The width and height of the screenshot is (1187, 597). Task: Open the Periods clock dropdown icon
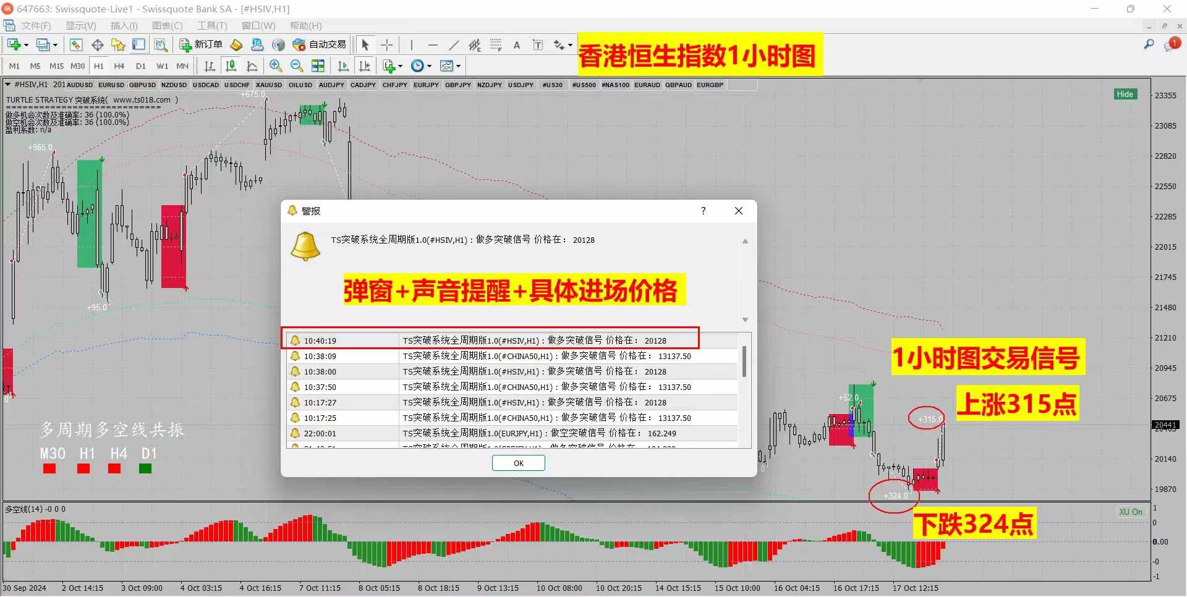[421, 66]
